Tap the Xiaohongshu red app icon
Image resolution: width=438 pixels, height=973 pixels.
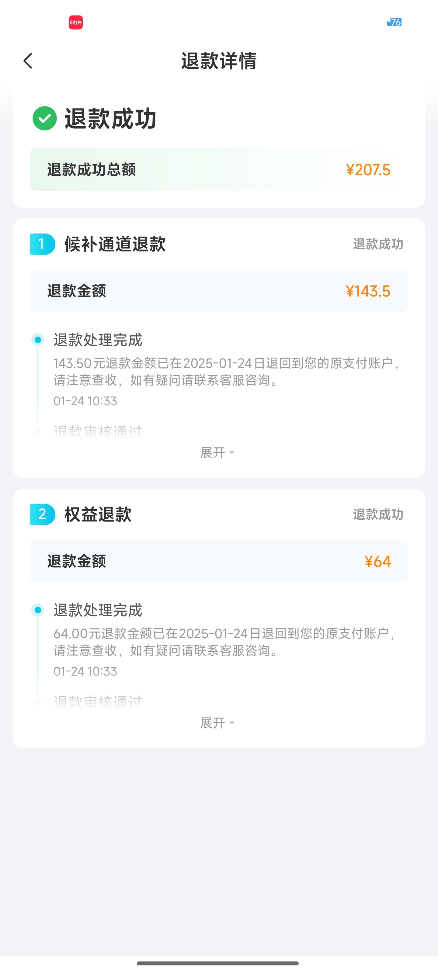pos(75,22)
